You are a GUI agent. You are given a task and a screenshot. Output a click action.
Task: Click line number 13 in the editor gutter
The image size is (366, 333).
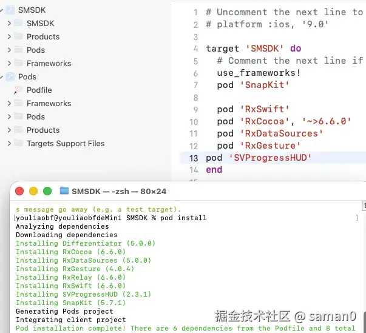194,158
